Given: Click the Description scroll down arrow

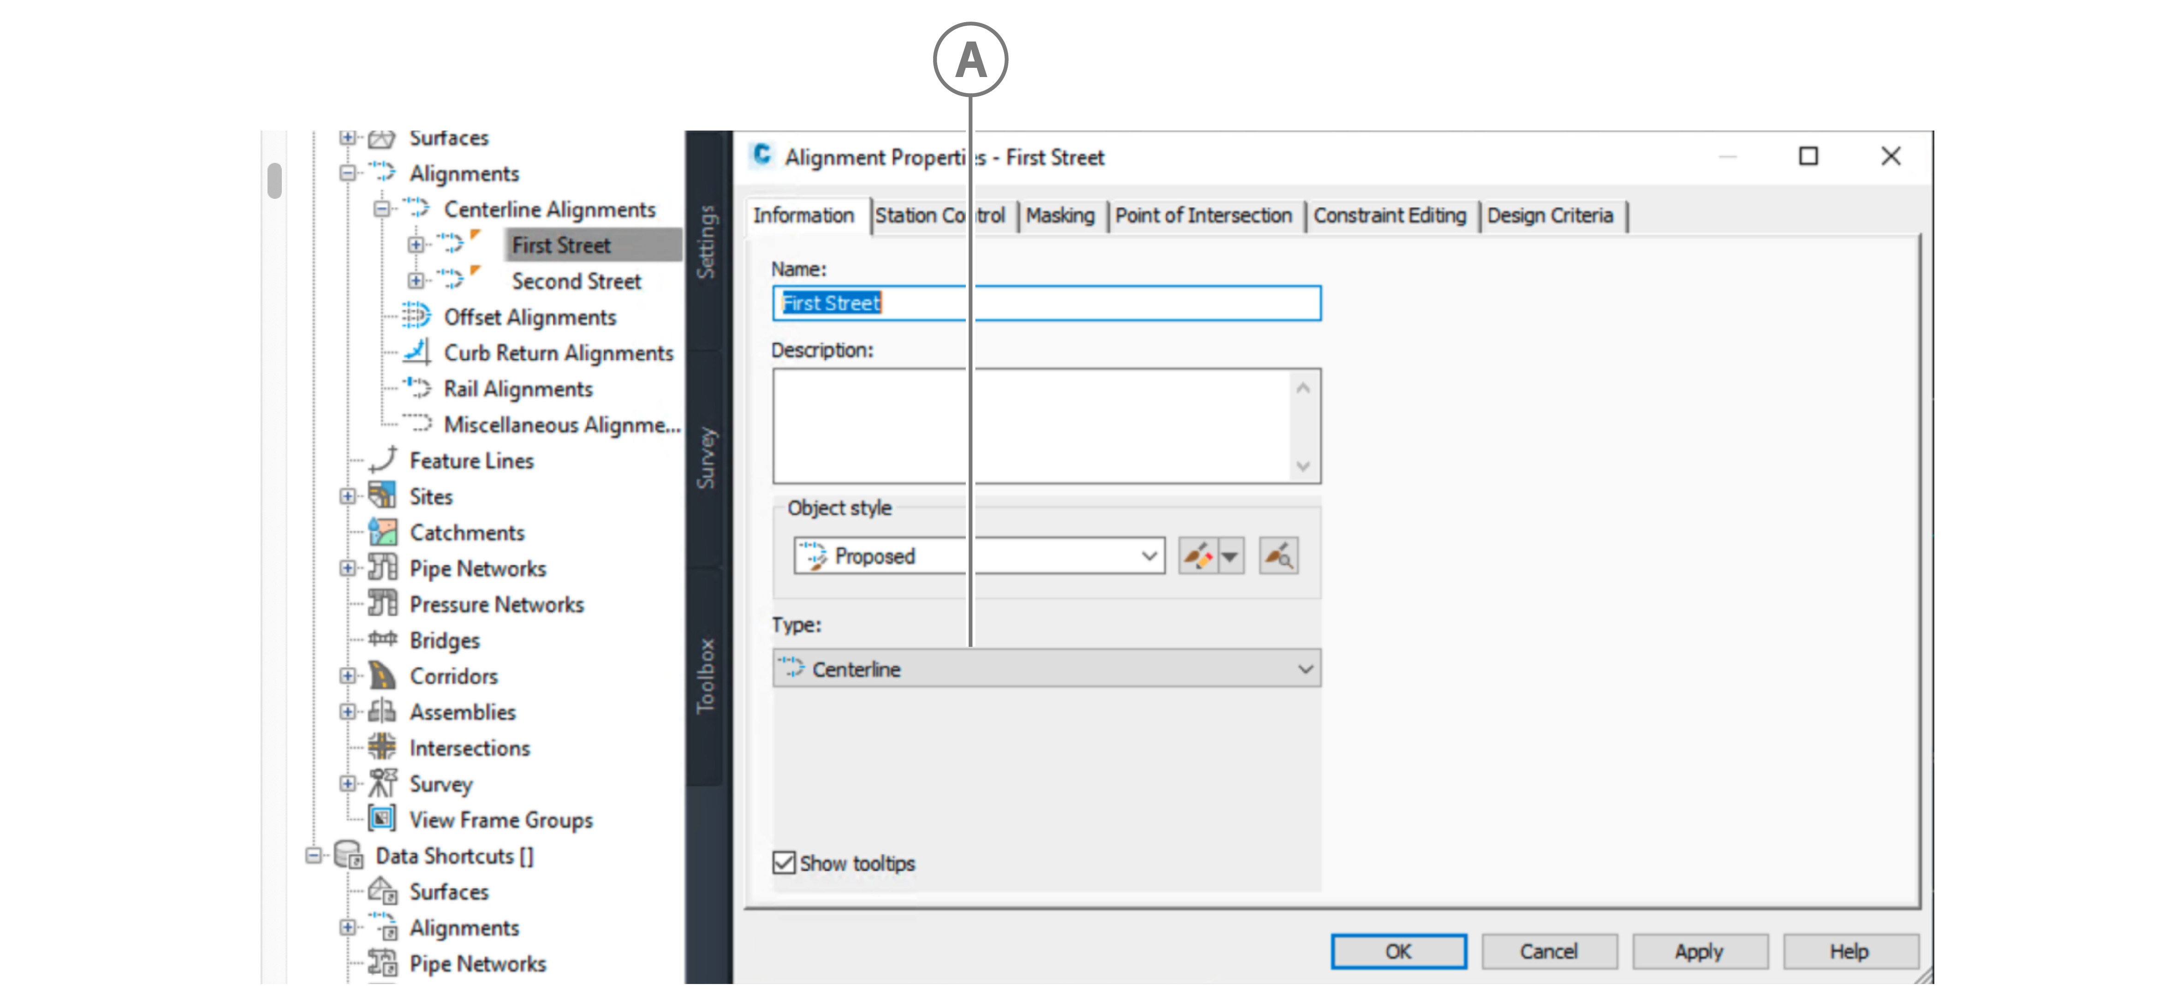Looking at the screenshot, I should coord(1302,466).
